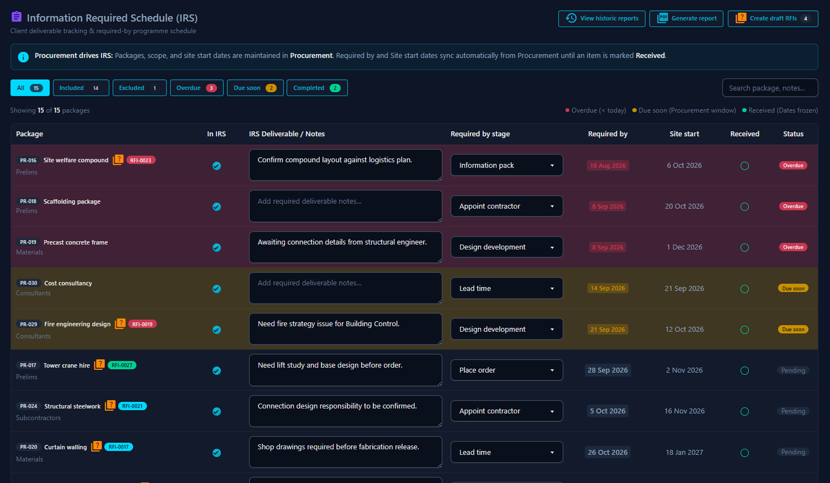Open Appoint contractor dropdown for Structural steelwork

coord(506,411)
